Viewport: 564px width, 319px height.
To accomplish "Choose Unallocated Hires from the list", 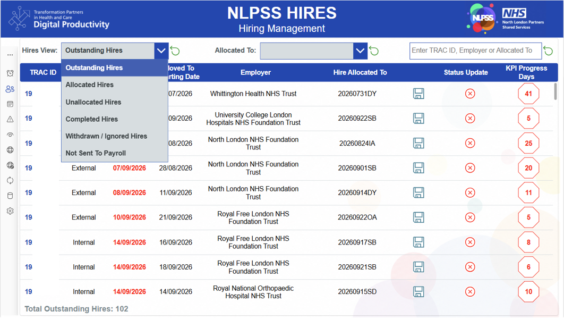I will tap(114, 102).
